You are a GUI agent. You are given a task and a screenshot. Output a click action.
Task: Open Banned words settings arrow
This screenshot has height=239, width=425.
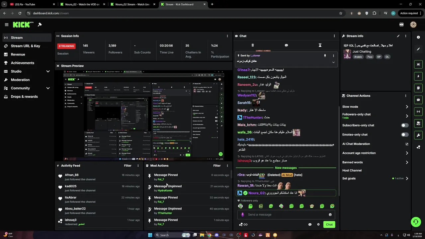coord(407,162)
